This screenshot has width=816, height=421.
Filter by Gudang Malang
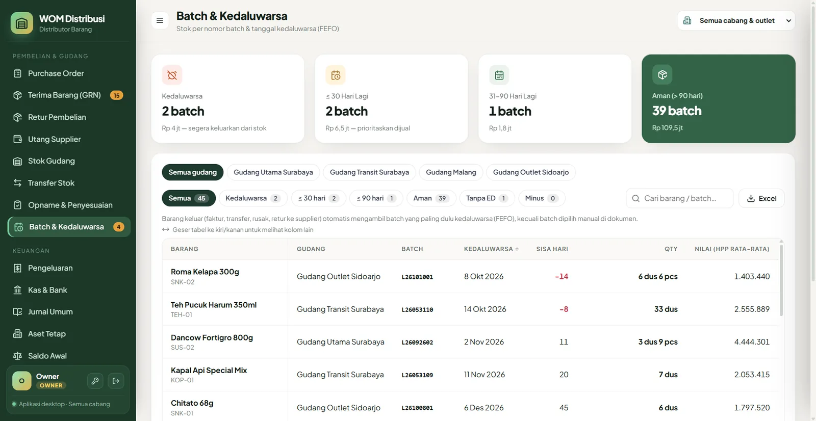(451, 172)
